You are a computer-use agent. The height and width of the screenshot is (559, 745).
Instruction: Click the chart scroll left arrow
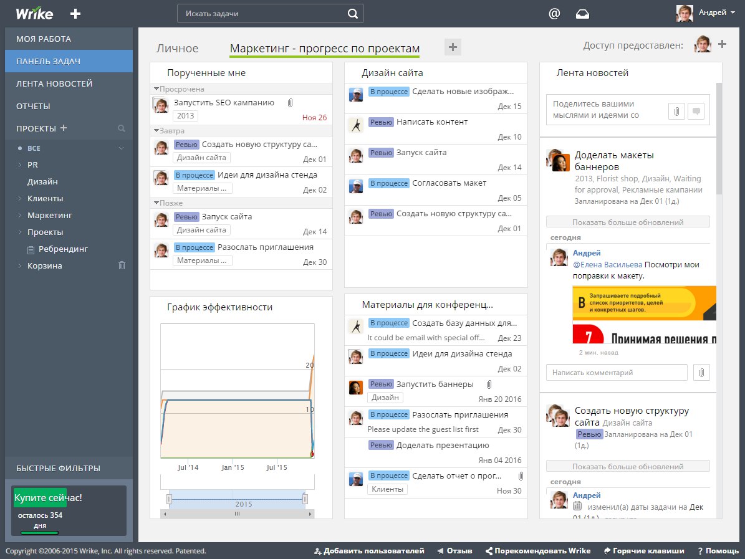(x=165, y=514)
